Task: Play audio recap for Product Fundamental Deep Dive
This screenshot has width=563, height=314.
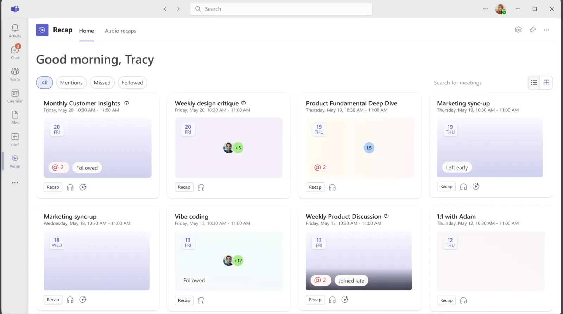Action: [332, 187]
